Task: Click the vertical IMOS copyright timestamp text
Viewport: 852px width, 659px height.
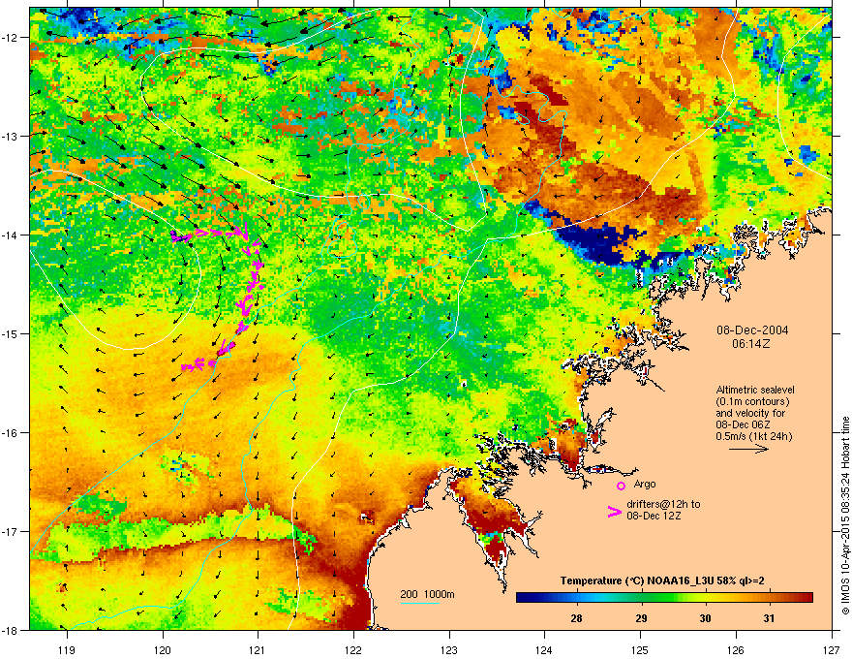Action: coord(845,516)
